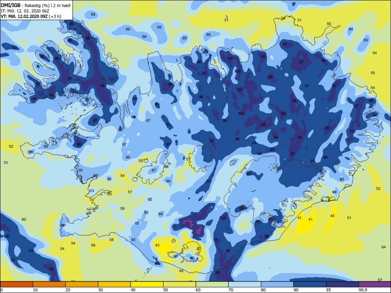Click the purple 99.9+ legend swatch
This screenshot has height=293, width=391.
pyautogui.click(x=375, y=284)
